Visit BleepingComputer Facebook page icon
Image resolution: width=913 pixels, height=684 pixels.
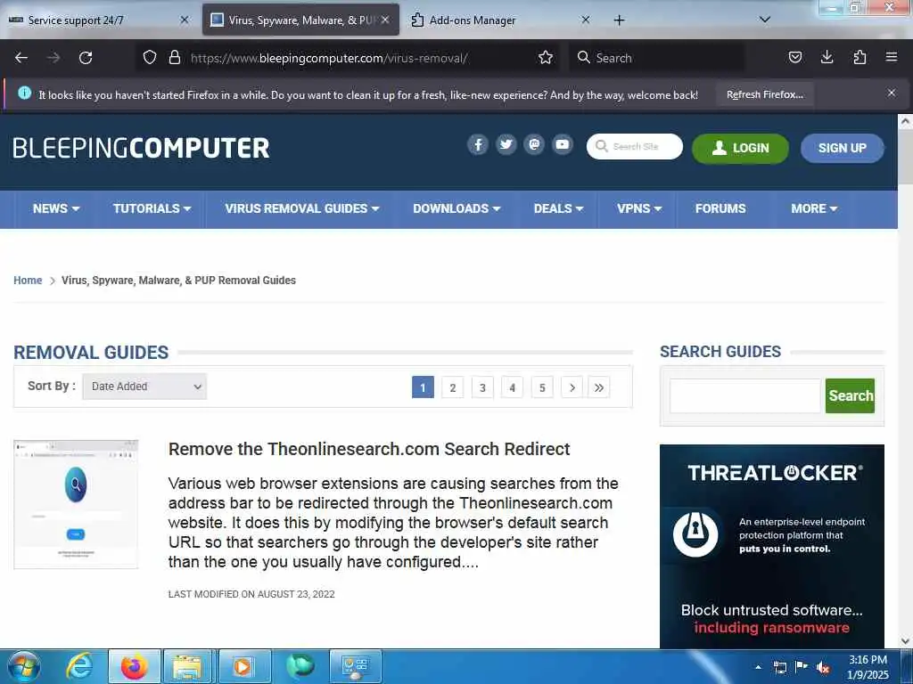478,144
